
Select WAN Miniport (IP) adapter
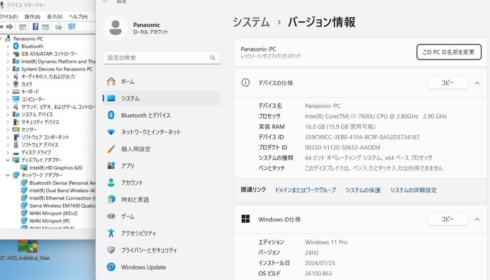tap(49, 221)
